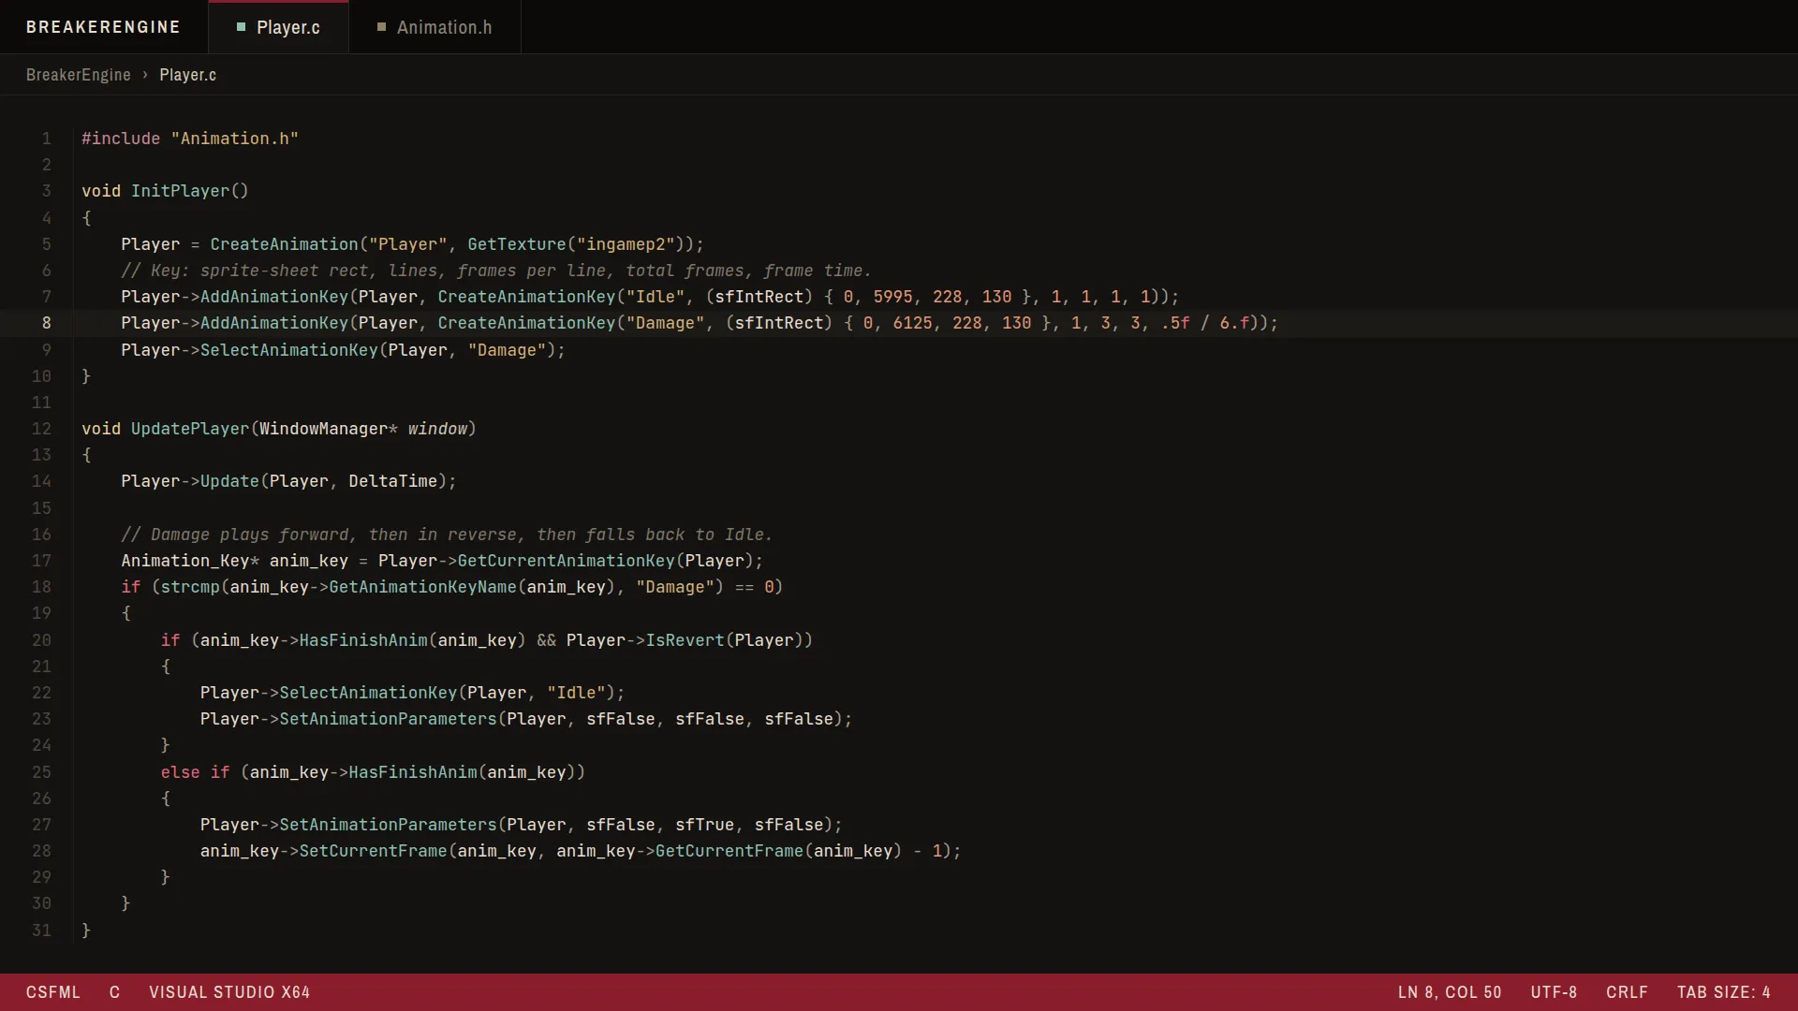Click strcmp on line 18

[190, 587]
